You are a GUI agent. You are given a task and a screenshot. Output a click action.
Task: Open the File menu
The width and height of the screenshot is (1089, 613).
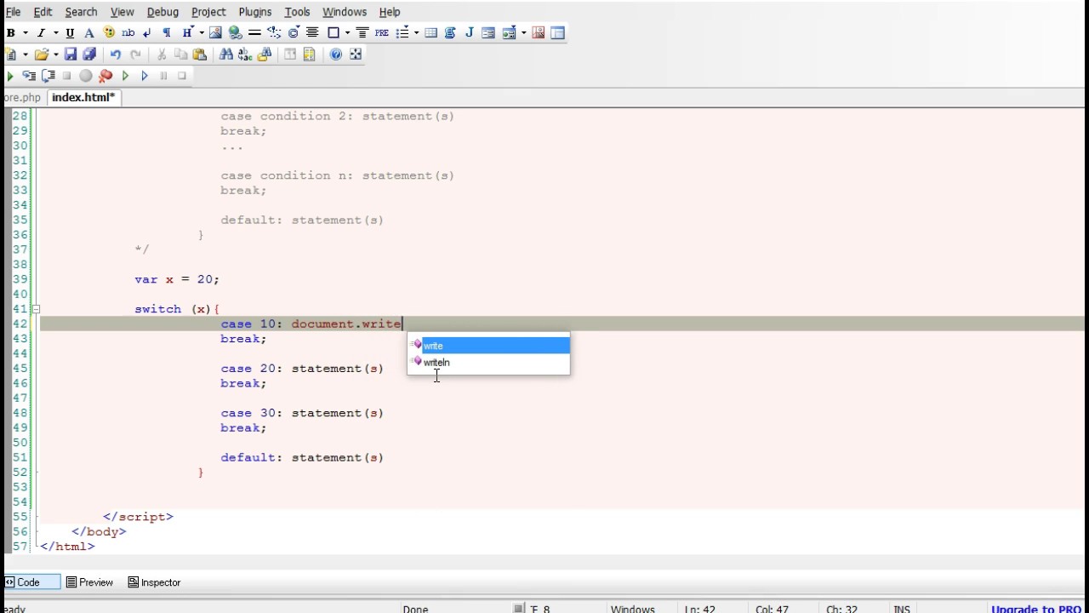click(13, 12)
